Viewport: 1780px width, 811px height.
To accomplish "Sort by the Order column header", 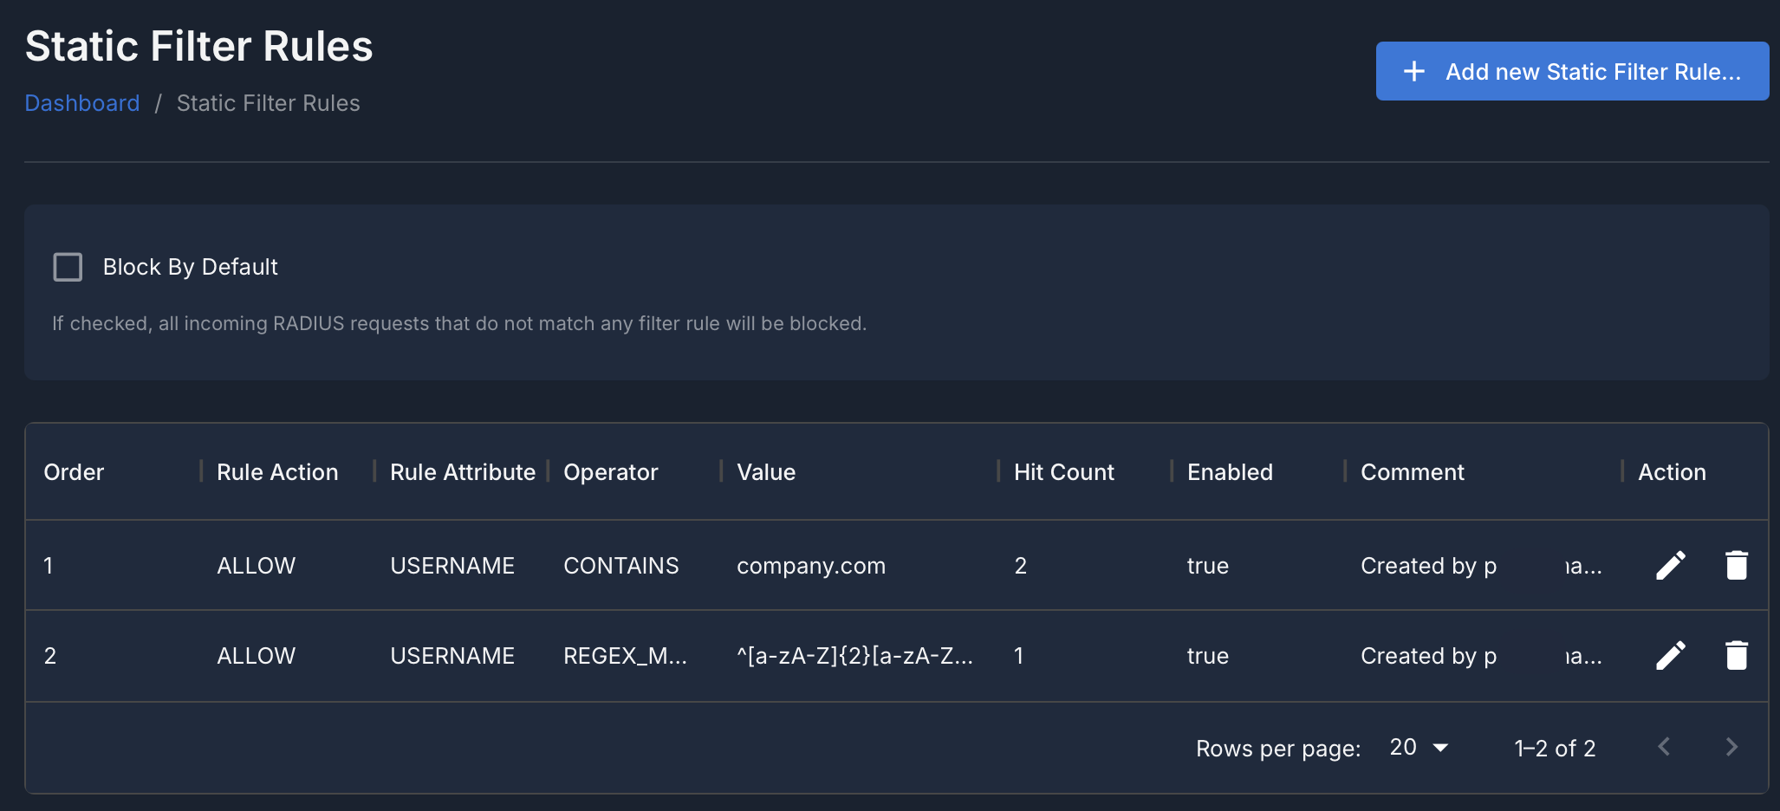I will coord(74,472).
